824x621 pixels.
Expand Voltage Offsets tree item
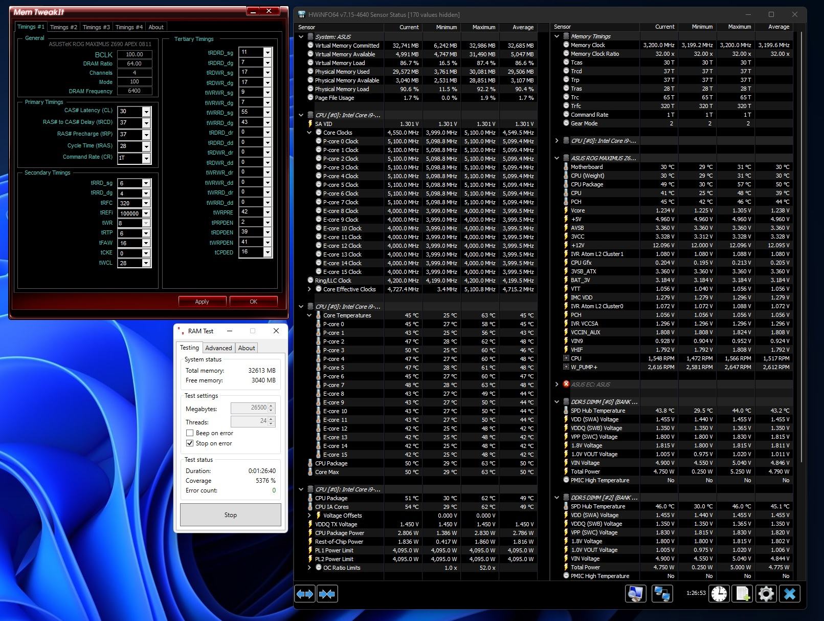[x=309, y=516]
